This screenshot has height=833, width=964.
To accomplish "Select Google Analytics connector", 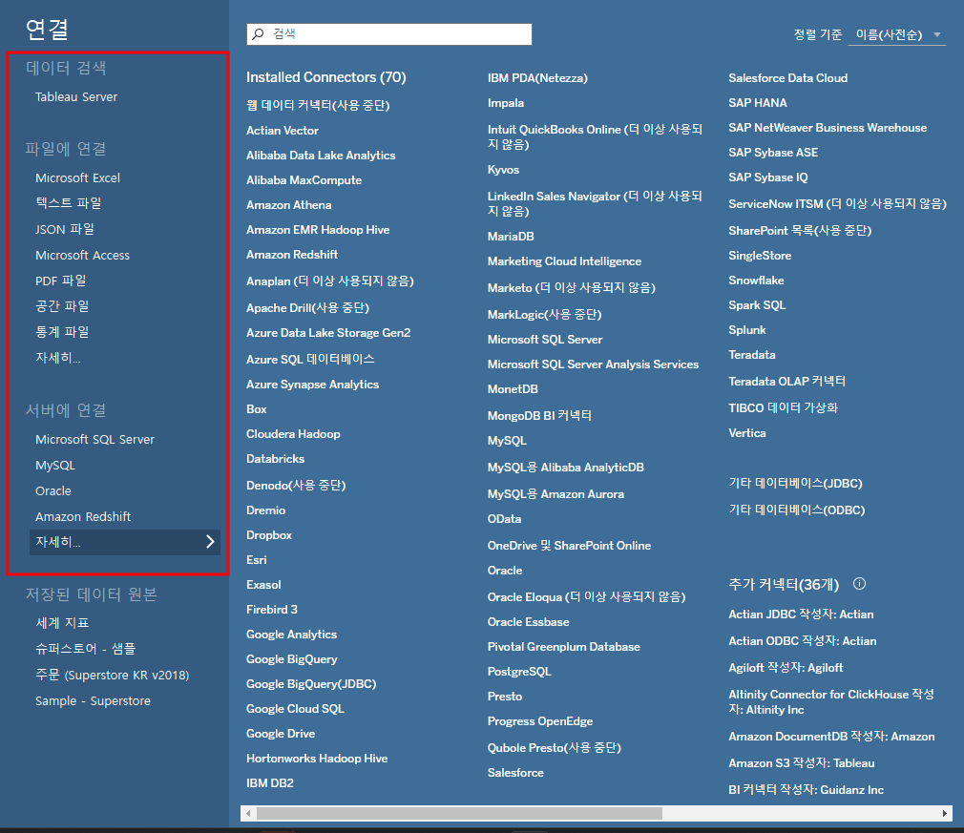I will 291,635.
